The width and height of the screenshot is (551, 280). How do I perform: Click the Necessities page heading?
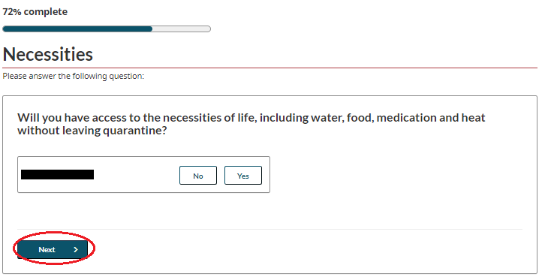coord(48,55)
